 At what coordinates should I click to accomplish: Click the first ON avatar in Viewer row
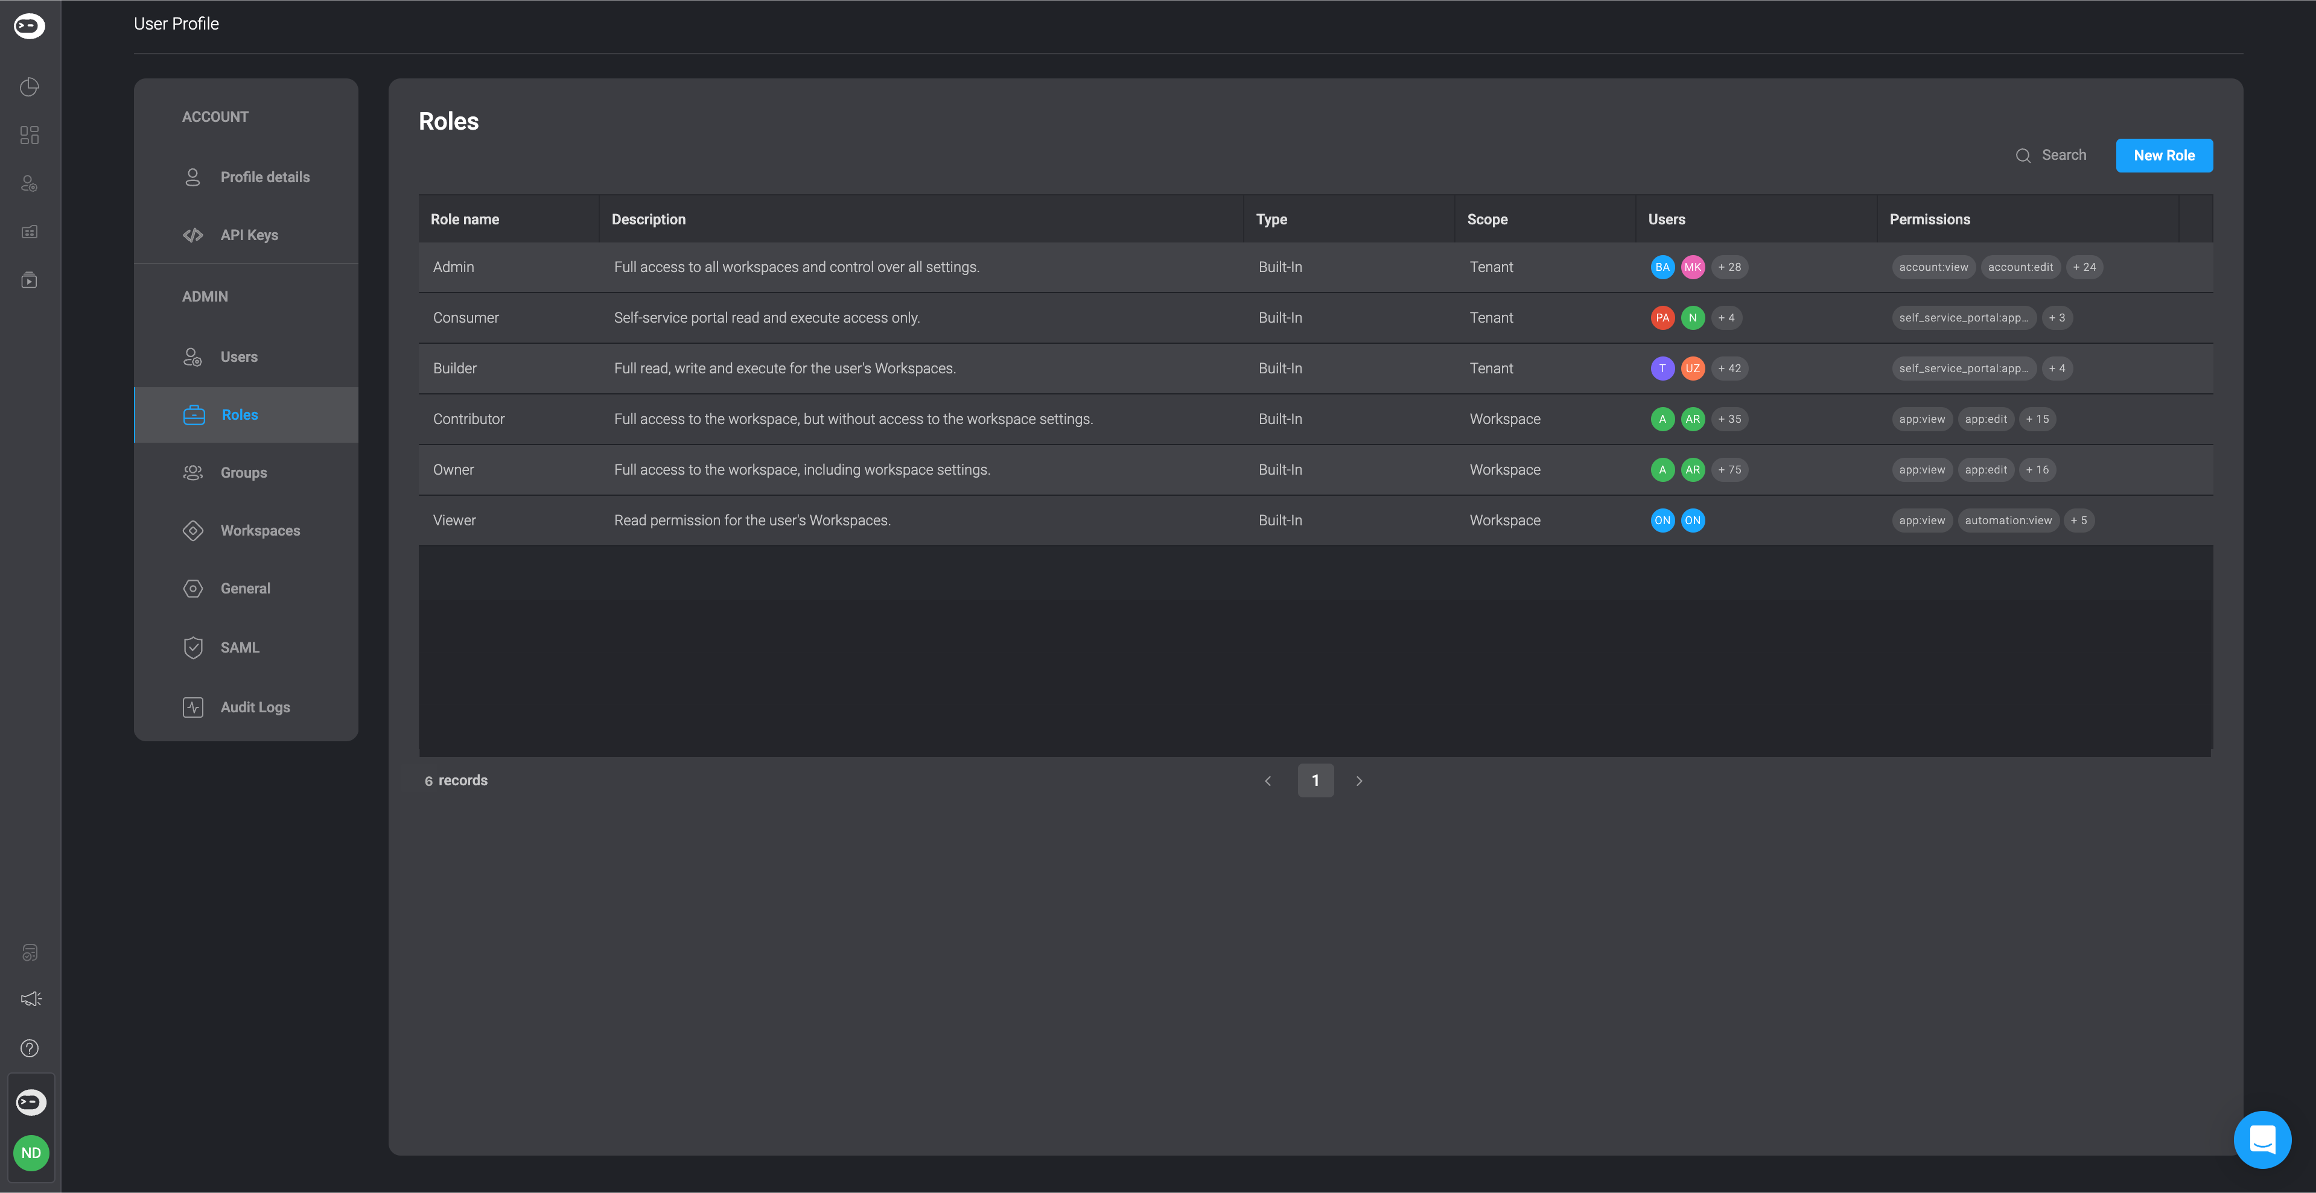click(x=1662, y=520)
